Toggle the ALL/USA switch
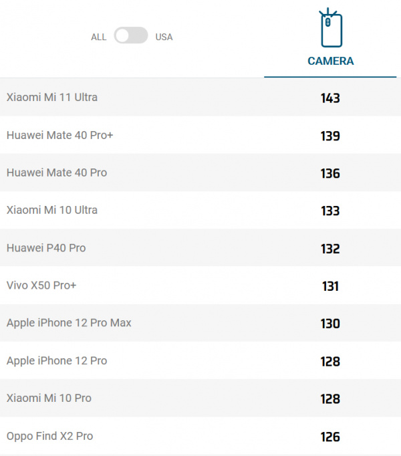The height and width of the screenshot is (456, 401). coord(131,36)
